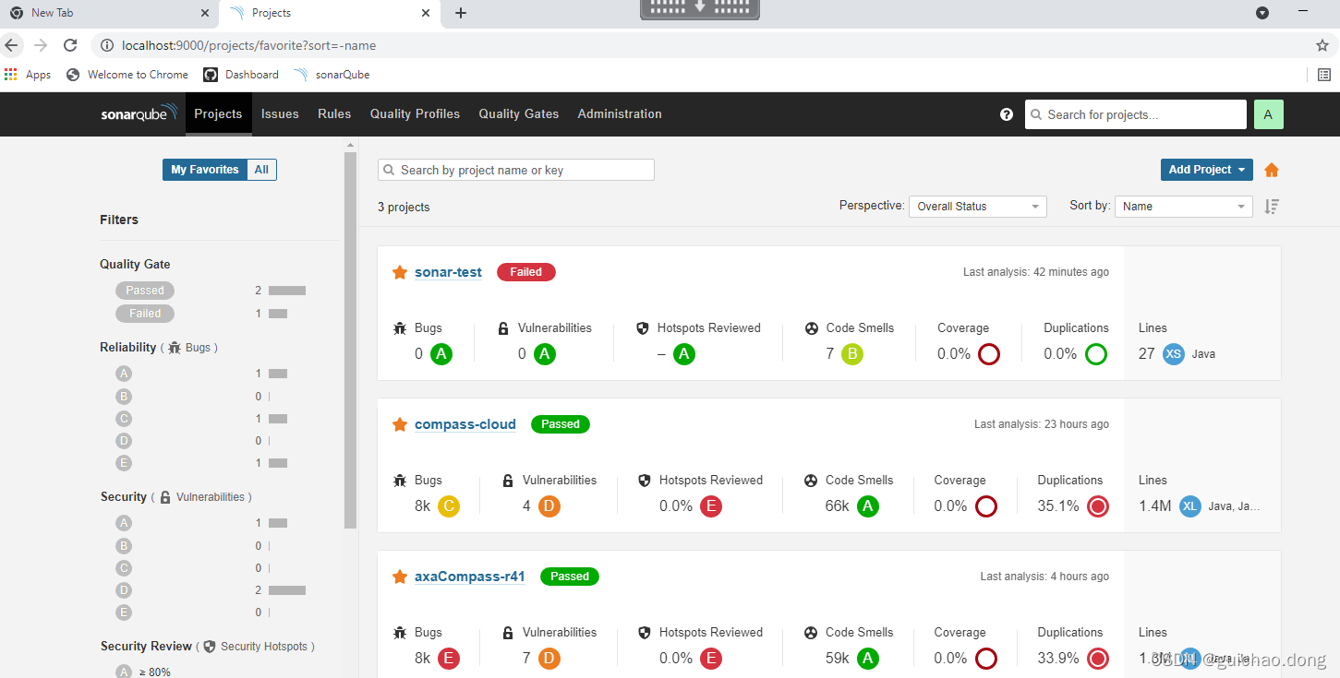Reload the page with browser refresh
This screenshot has width=1340, height=678.
[70, 44]
